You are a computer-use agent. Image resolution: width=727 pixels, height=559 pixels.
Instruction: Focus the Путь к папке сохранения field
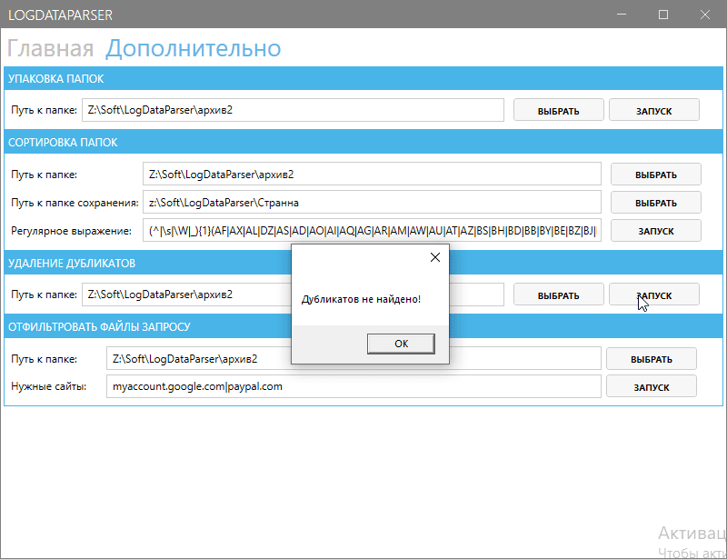[x=373, y=202]
